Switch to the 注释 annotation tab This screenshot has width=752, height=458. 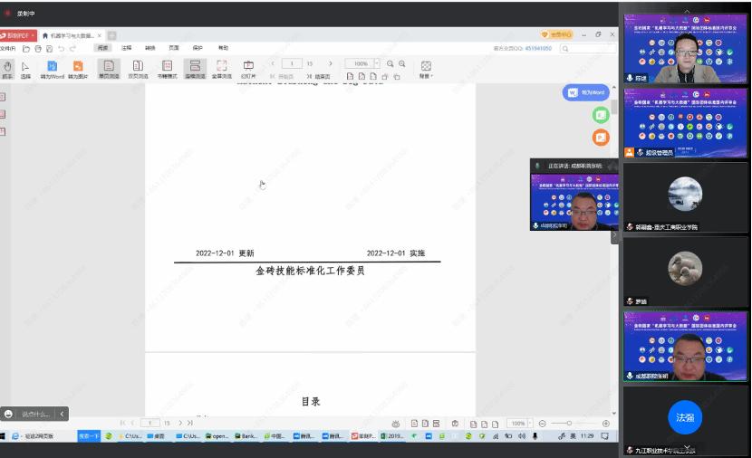coord(127,48)
